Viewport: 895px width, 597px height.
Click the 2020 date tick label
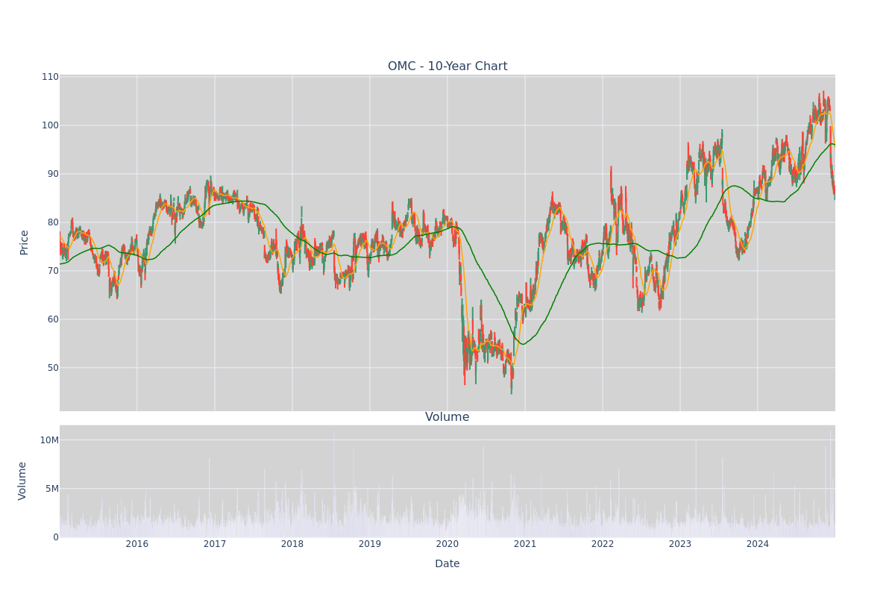[447, 544]
